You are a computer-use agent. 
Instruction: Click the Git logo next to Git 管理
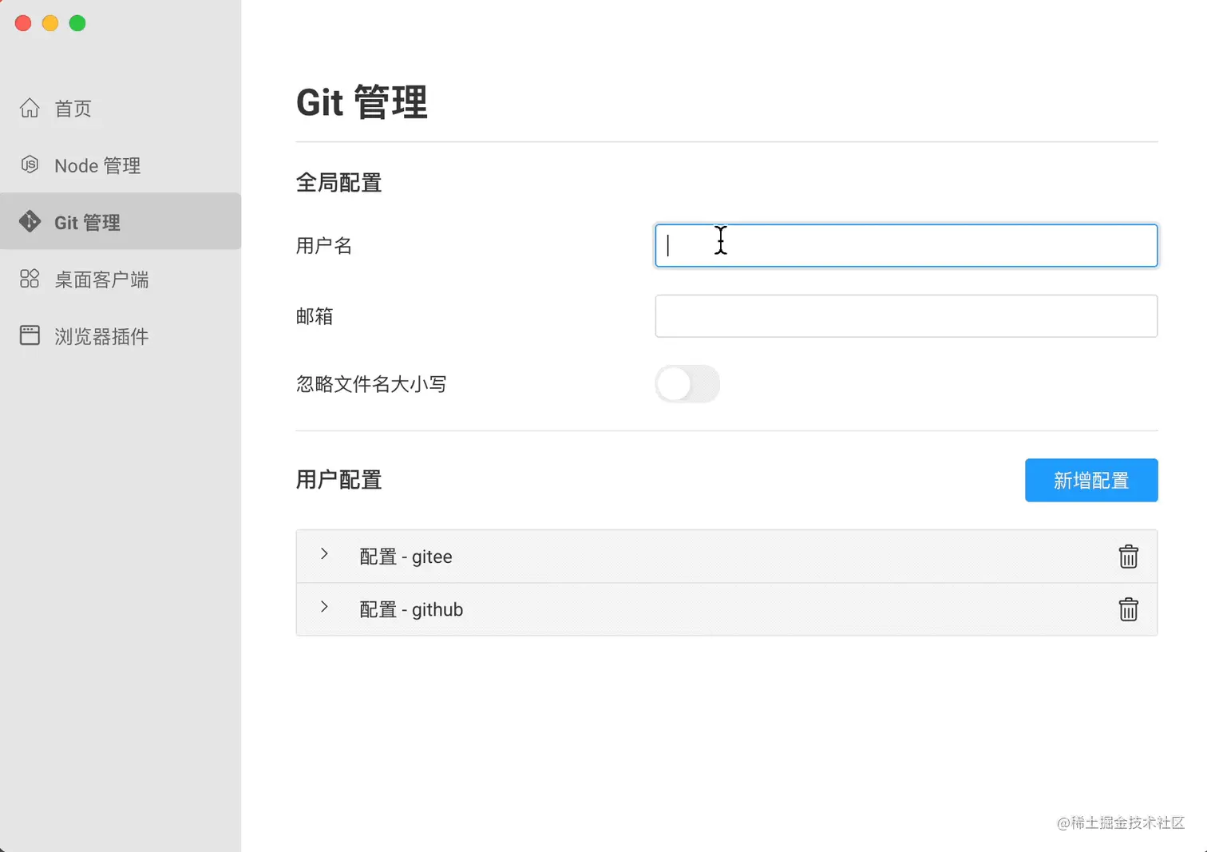30,221
